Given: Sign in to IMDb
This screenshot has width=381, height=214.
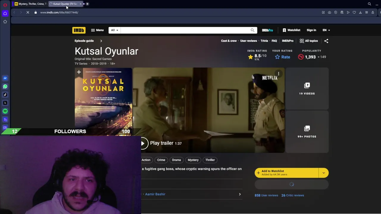Looking at the screenshot, I should point(311,30).
